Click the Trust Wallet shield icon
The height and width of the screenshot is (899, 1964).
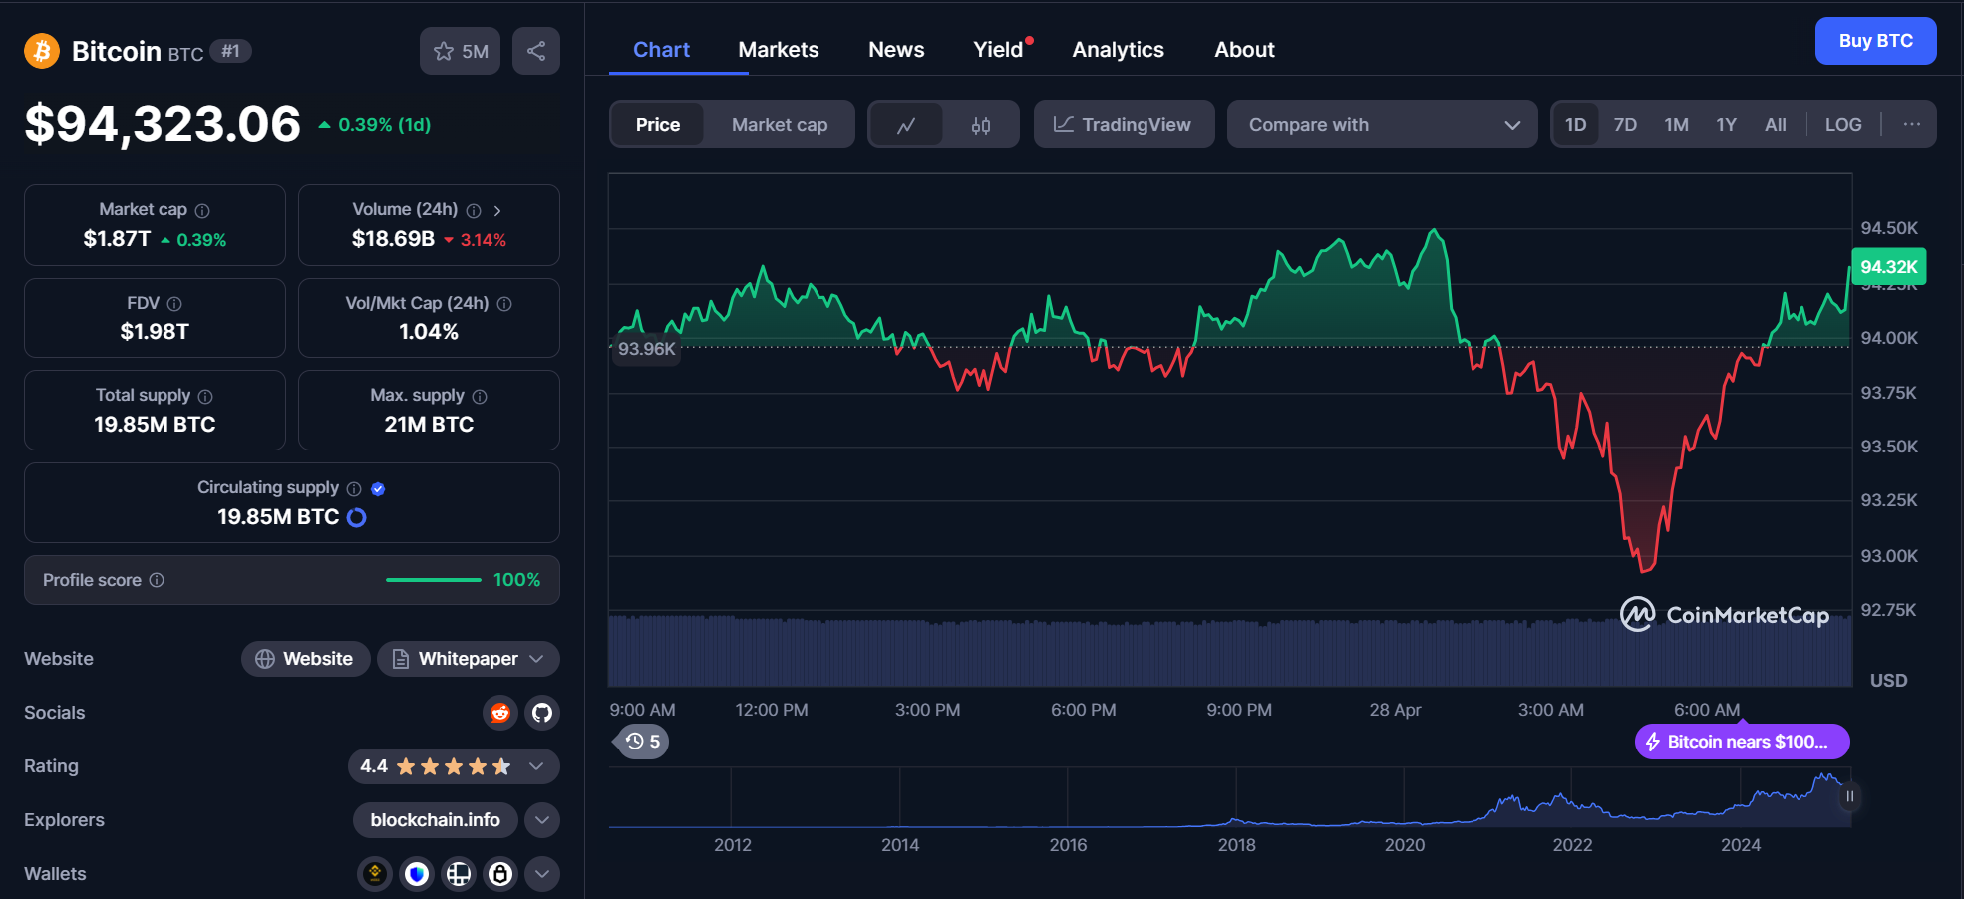pyautogui.click(x=416, y=873)
